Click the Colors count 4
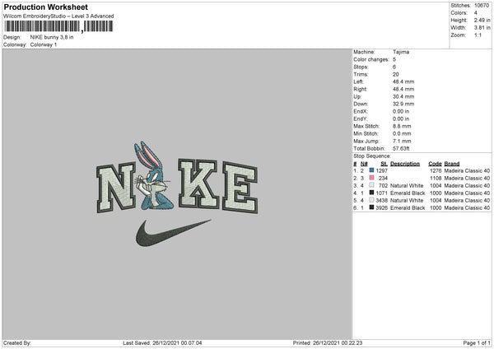Viewport: 494px width, 349px height. [476, 13]
